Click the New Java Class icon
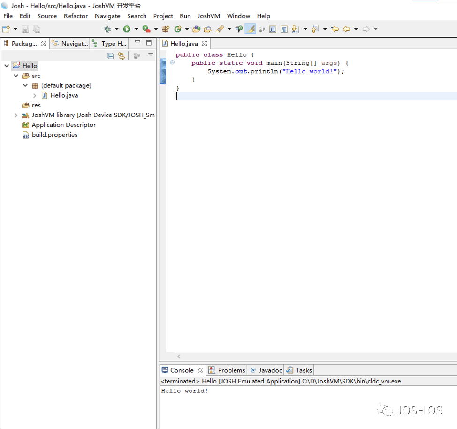The image size is (457, 429). click(x=178, y=29)
